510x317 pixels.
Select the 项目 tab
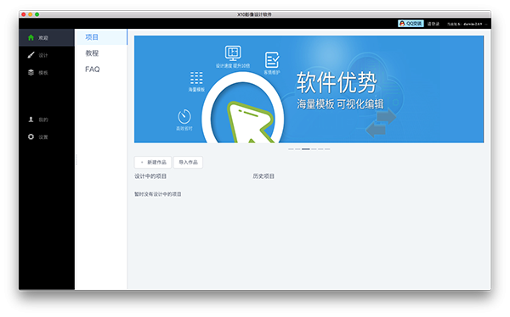pyautogui.click(x=101, y=37)
